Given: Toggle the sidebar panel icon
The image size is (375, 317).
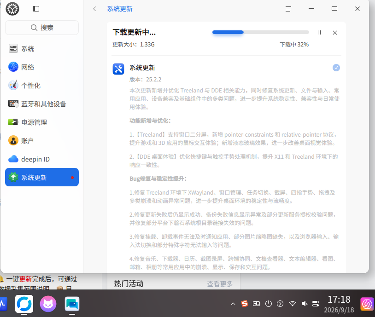Looking at the screenshot, I should [36, 9].
